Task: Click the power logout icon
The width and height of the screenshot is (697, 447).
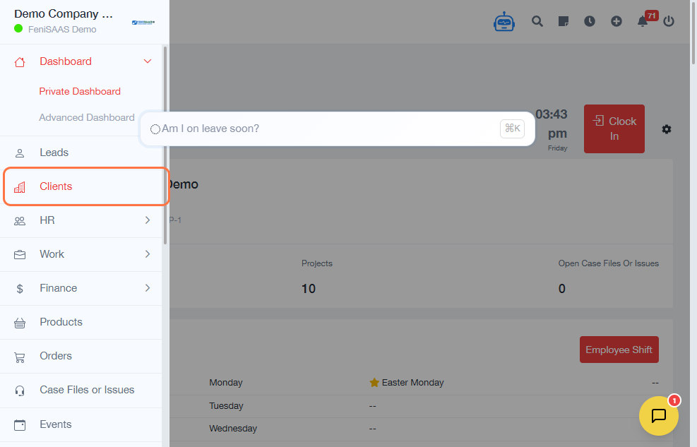Action: (x=669, y=21)
